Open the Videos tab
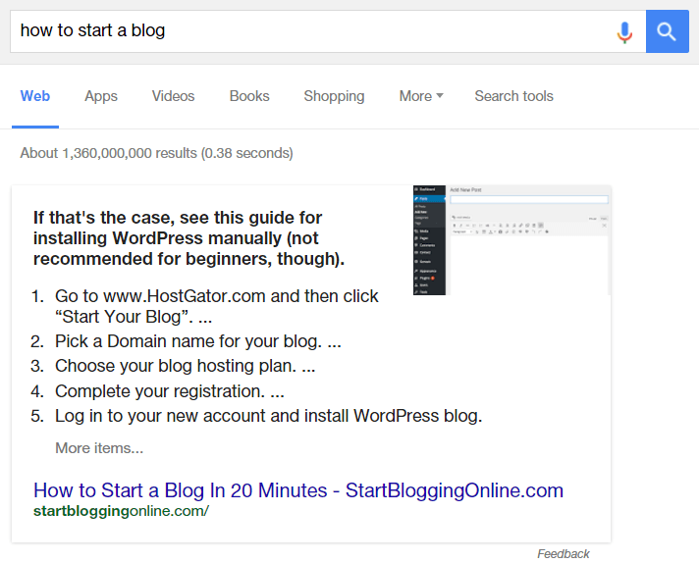The height and width of the screenshot is (563, 699). (x=174, y=96)
